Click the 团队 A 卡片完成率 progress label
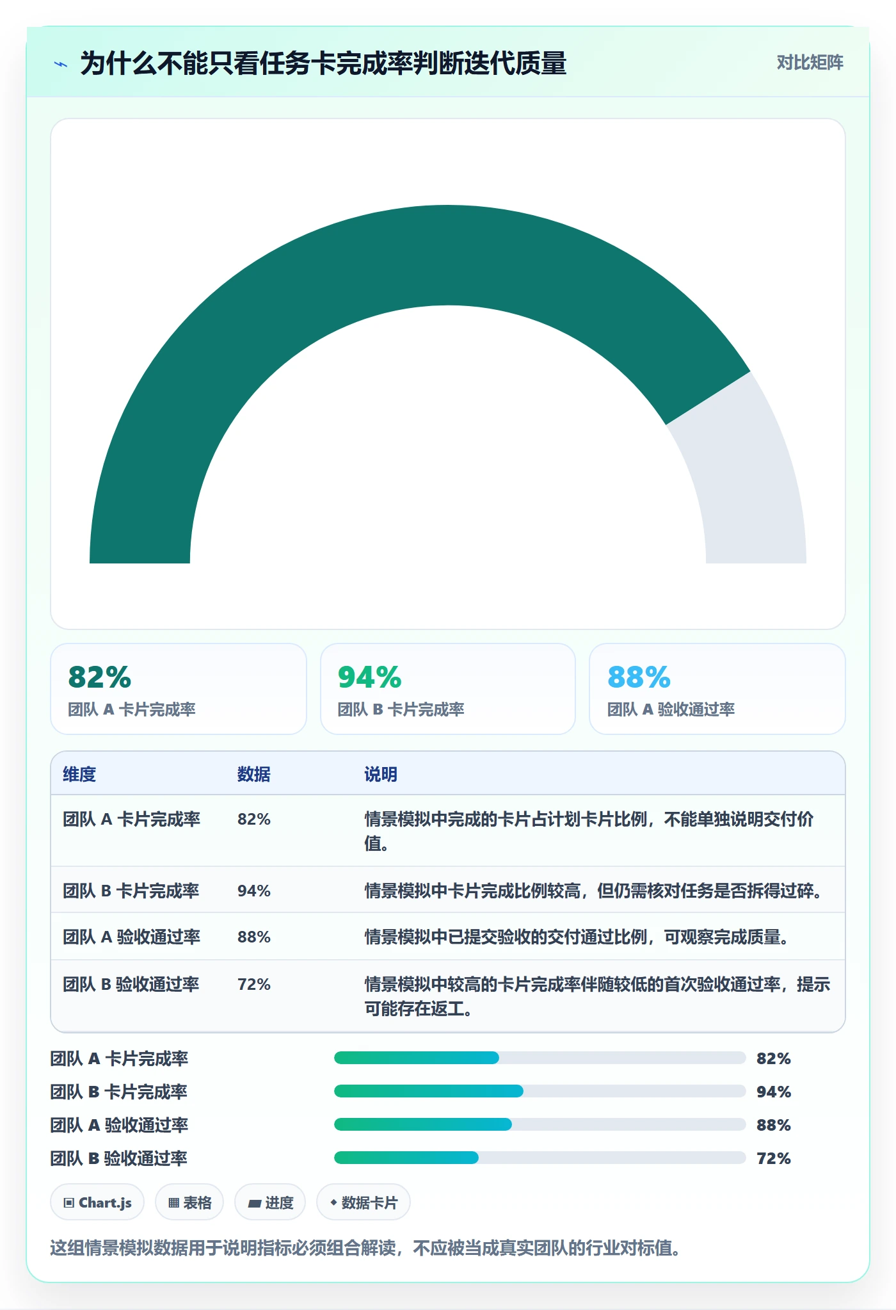896x1310 pixels. coord(119,1058)
